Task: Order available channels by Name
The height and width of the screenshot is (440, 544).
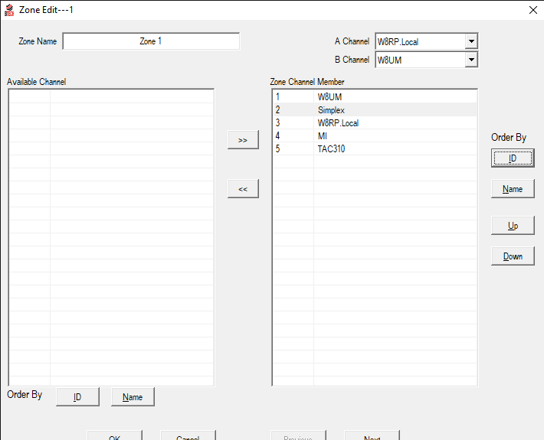Action: 133,397
